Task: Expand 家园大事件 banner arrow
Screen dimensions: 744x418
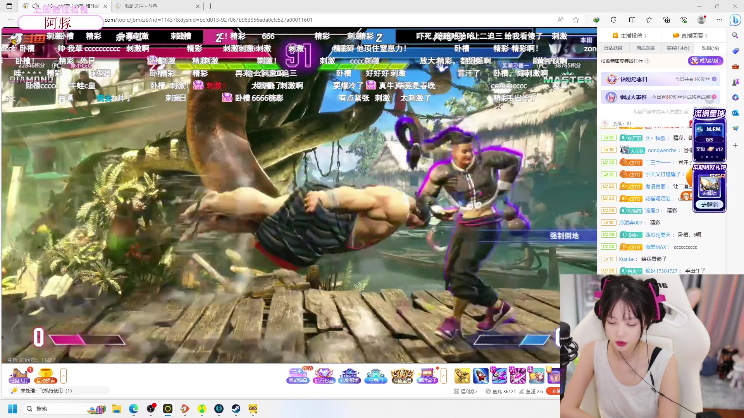Action: click(714, 97)
